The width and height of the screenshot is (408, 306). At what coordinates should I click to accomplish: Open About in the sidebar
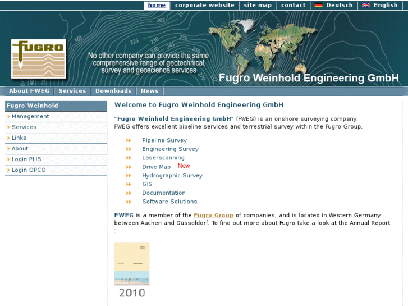(20, 148)
